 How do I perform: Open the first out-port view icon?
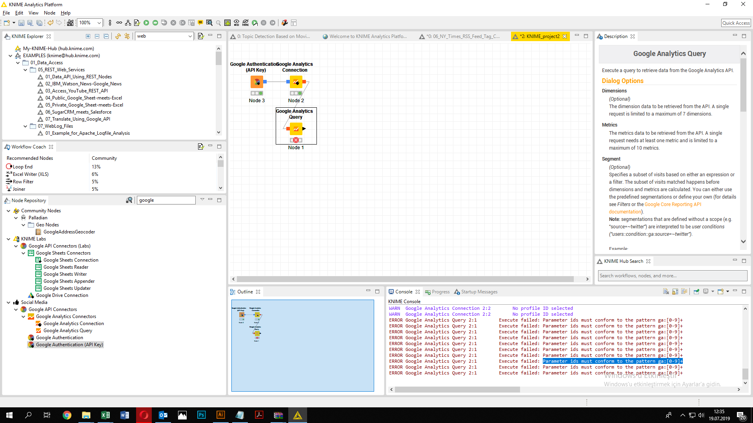[x=209, y=23]
